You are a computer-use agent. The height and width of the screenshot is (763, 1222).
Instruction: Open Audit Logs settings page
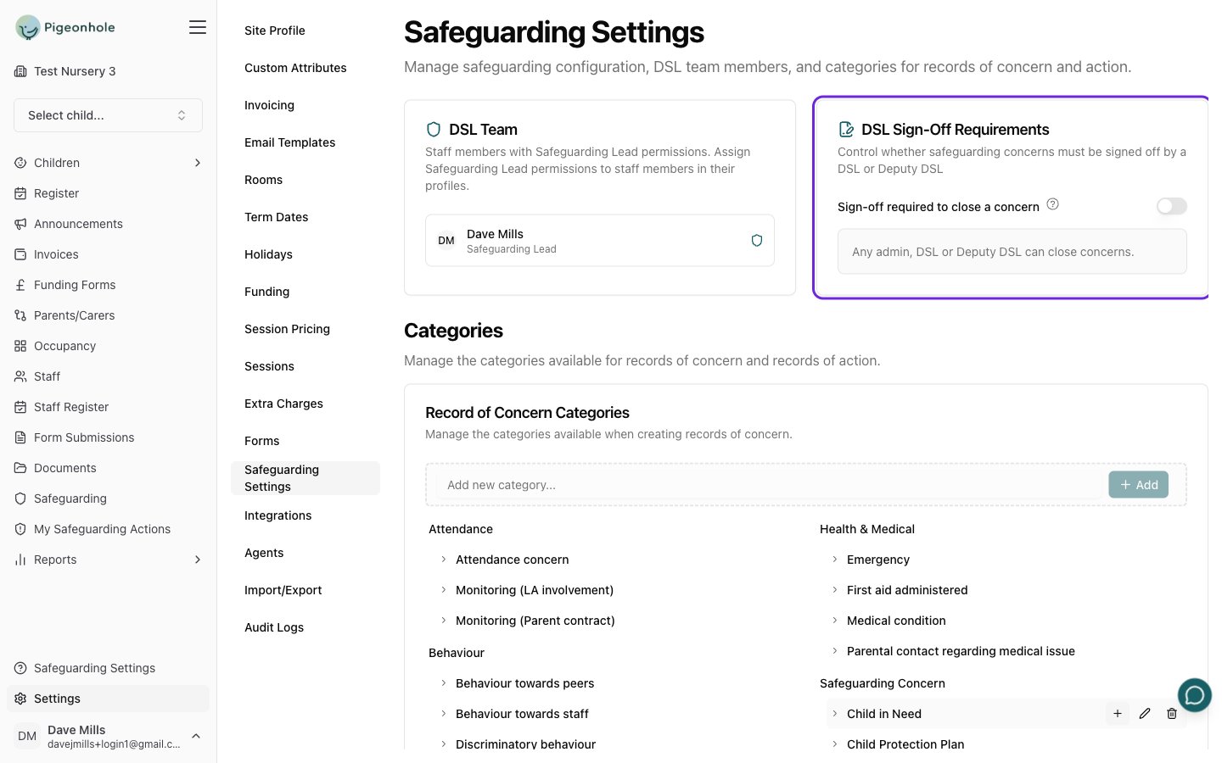274,627
